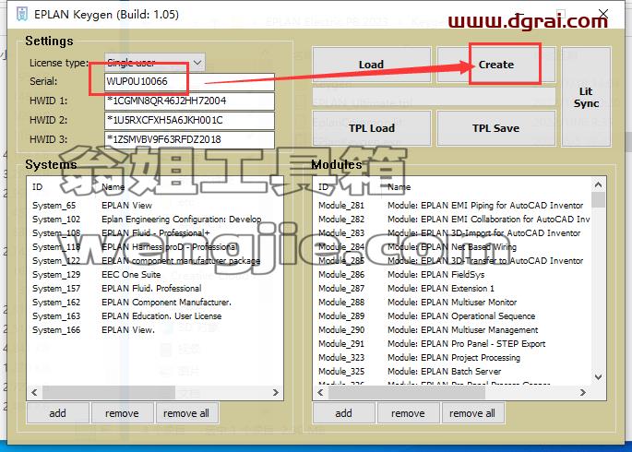
Task: Click the Systems horizontal scrollbar thumb
Action: pos(109,392)
